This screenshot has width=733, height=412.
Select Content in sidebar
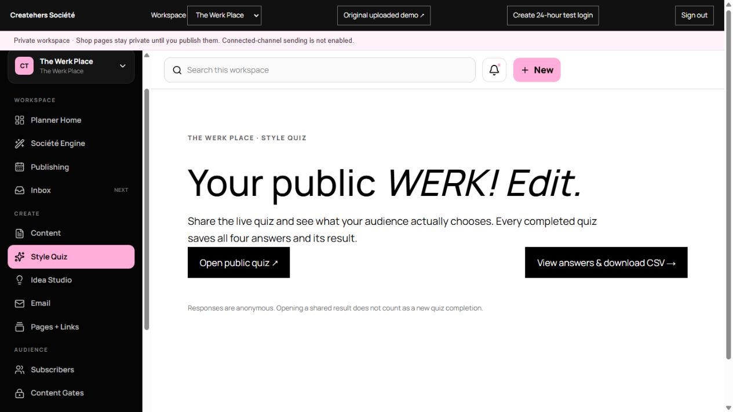[71, 233]
